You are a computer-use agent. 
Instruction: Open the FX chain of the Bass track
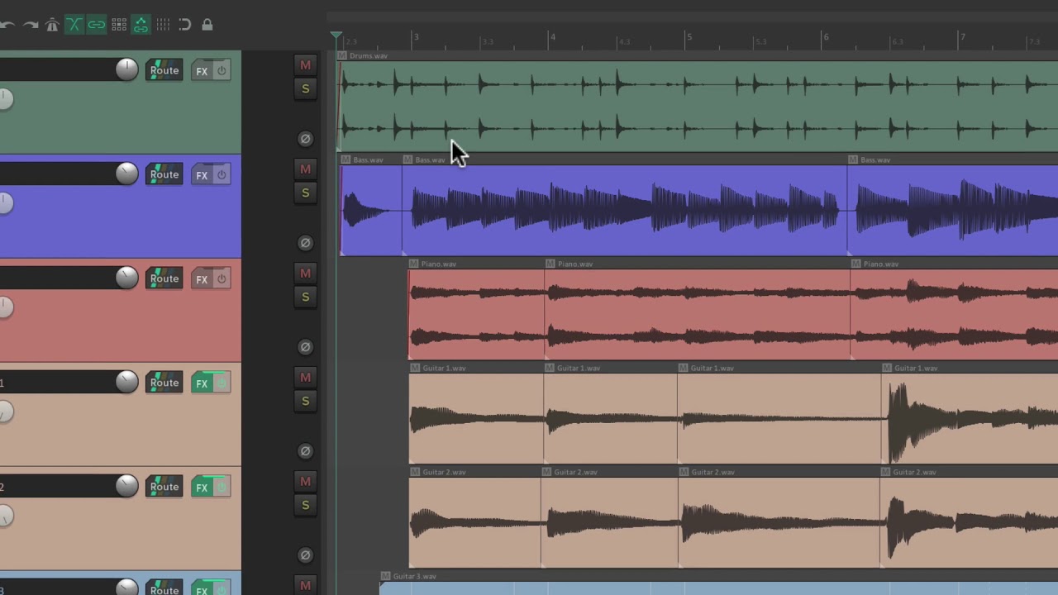(202, 175)
